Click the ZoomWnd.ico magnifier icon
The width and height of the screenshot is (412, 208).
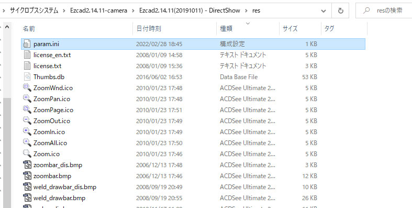coord(27,88)
